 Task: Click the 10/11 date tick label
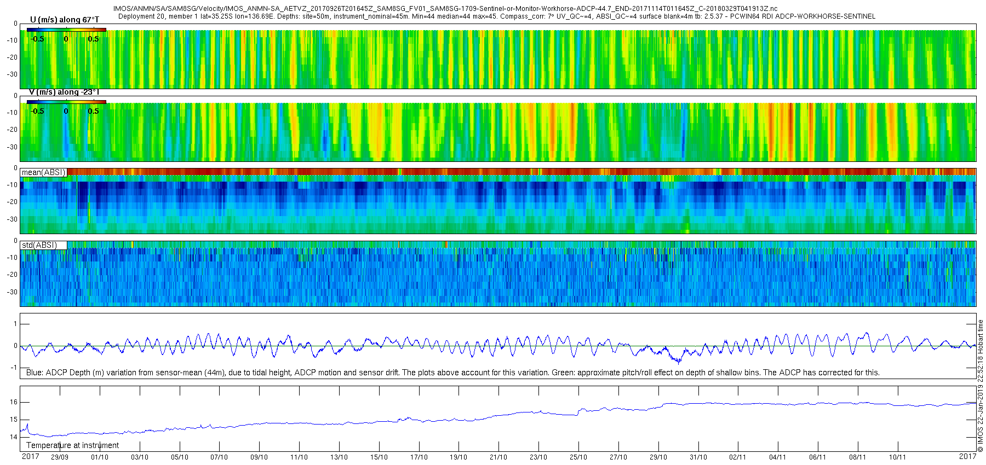897,457
